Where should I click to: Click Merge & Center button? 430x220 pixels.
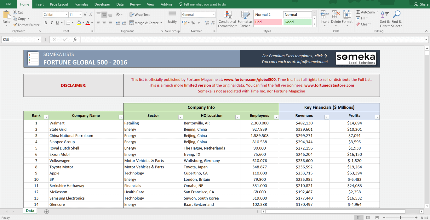[x=144, y=23]
